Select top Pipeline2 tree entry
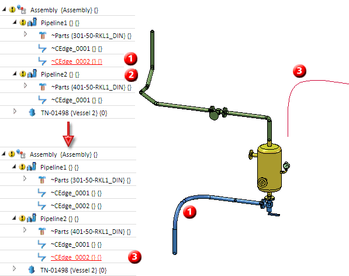The height and width of the screenshot is (276, 349). click(x=60, y=74)
